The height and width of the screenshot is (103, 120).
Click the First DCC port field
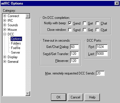pyautogui.click(x=102, y=47)
